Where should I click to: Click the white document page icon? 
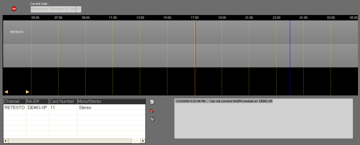coord(152,102)
